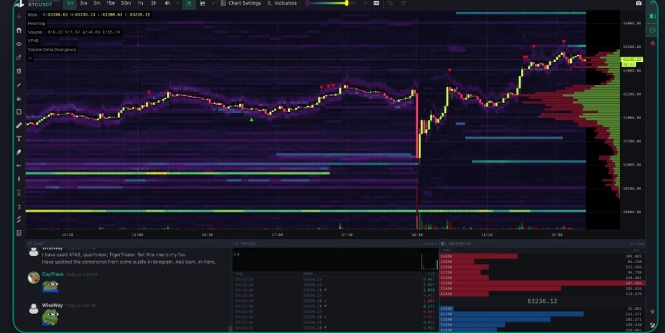665x333 pixels.
Task: Toggle the highlighted candlestick chart type button
Action: pos(189,4)
